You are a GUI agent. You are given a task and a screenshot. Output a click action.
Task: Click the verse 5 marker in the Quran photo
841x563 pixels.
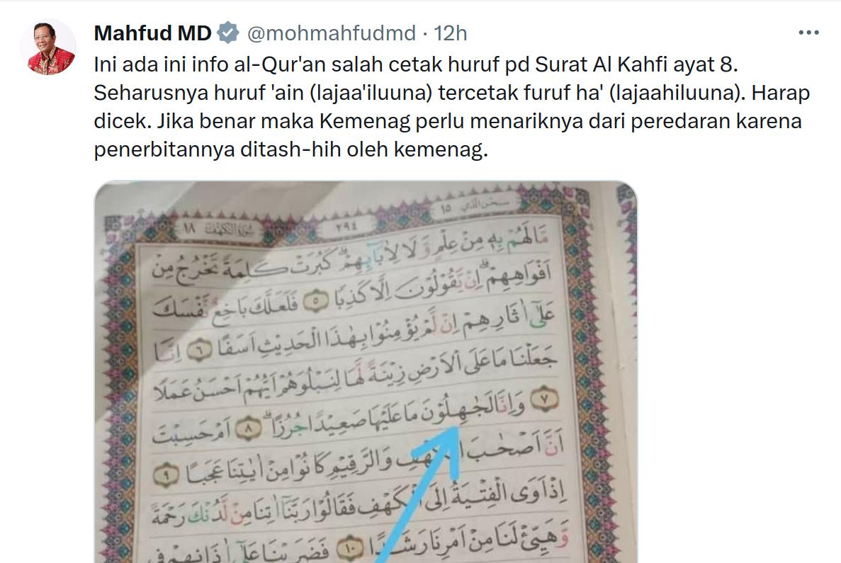tap(317, 302)
